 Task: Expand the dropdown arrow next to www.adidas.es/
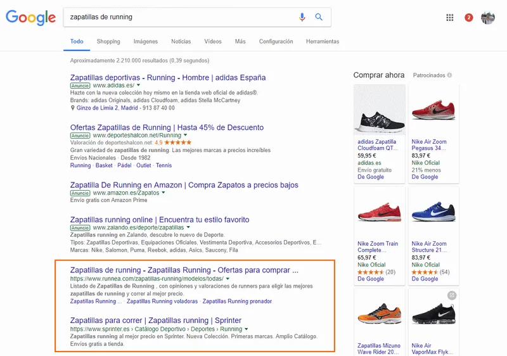coord(138,86)
